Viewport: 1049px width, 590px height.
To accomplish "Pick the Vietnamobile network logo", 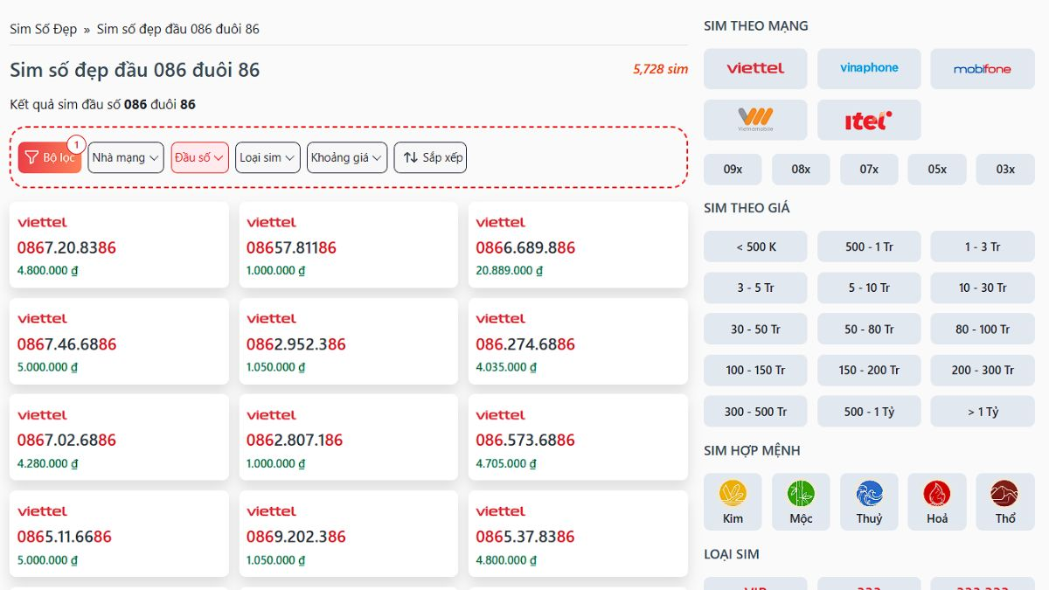I will 755,120.
